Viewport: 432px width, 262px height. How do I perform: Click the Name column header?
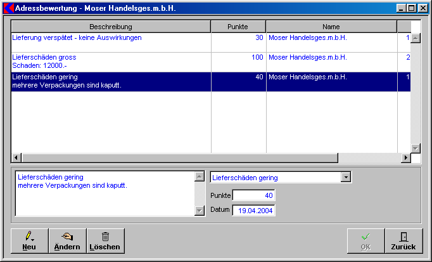[331, 27]
